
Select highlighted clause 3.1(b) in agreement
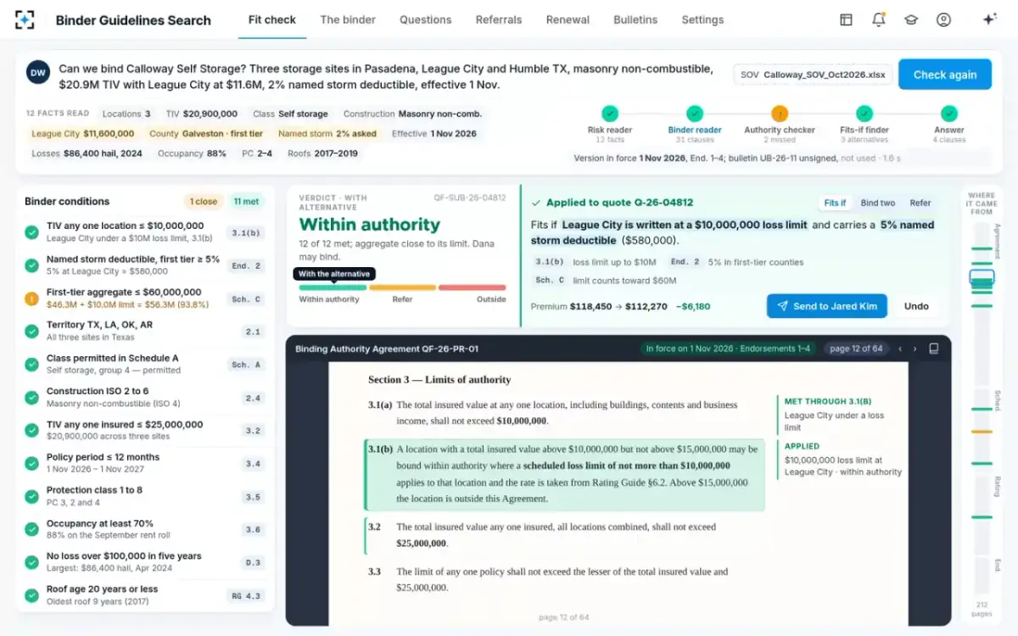click(x=564, y=475)
